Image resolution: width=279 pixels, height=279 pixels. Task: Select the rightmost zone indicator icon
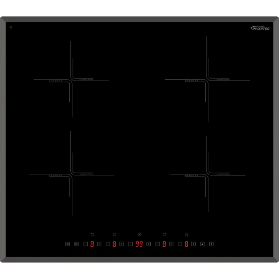pos(187,235)
